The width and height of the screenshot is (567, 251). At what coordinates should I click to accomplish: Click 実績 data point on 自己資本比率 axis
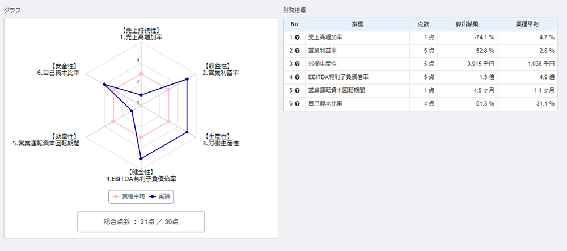[104, 85]
